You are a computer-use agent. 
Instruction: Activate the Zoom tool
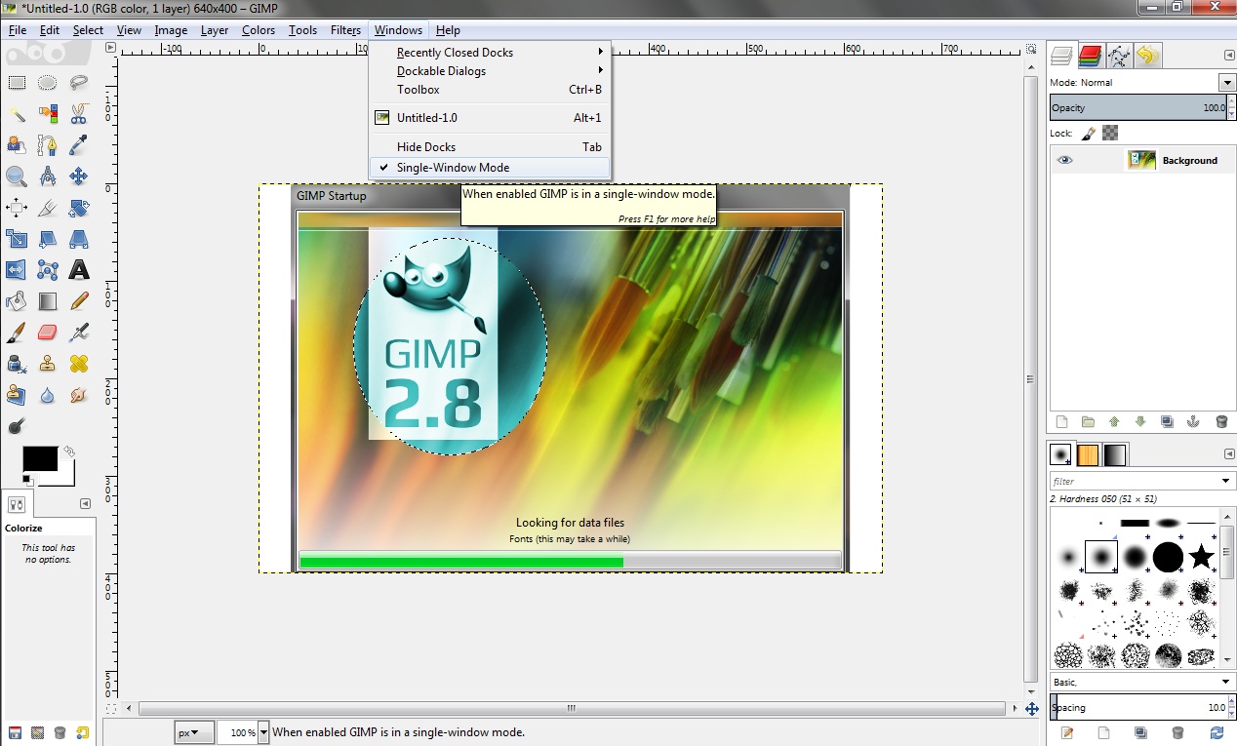point(17,177)
